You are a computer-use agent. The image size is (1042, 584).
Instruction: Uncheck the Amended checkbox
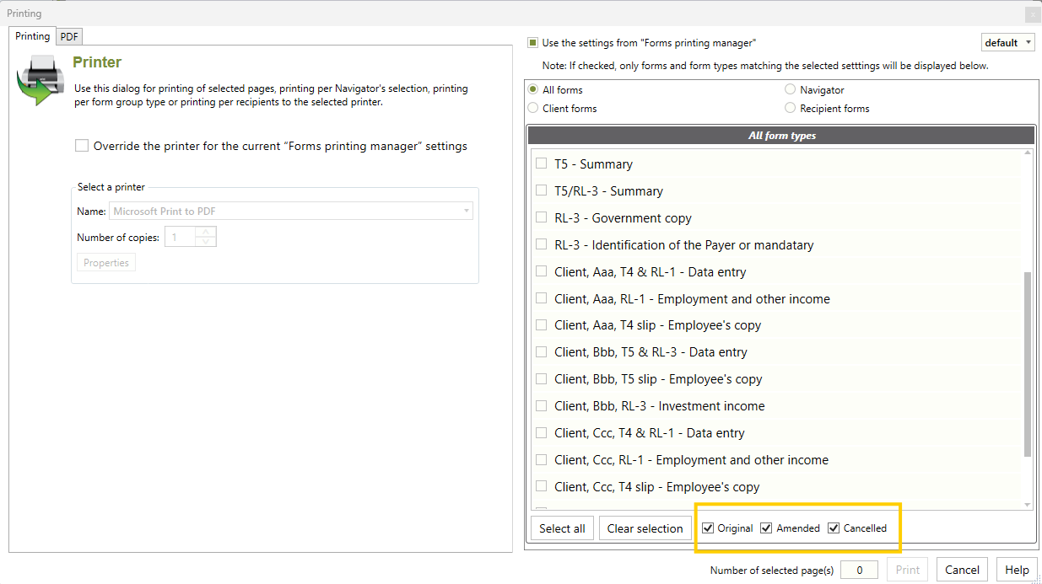pos(766,528)
